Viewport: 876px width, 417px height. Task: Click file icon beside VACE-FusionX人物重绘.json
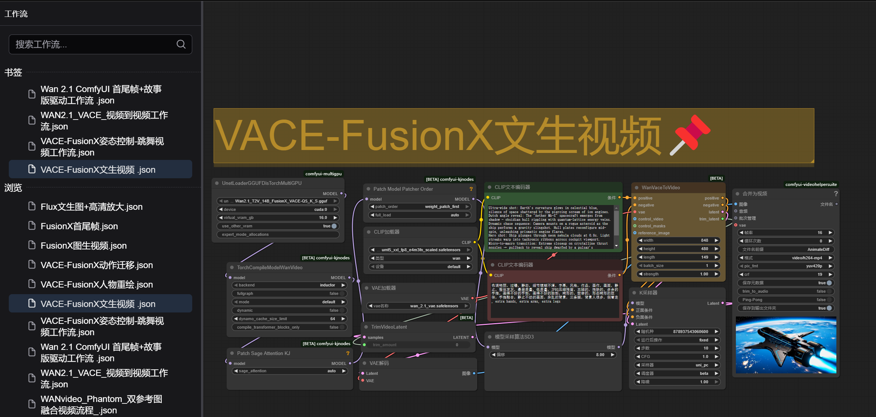32,284
